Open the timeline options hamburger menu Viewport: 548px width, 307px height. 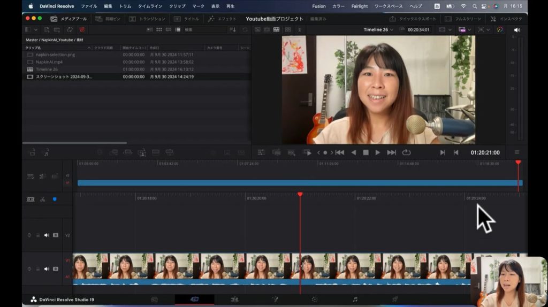click(516, 152)
